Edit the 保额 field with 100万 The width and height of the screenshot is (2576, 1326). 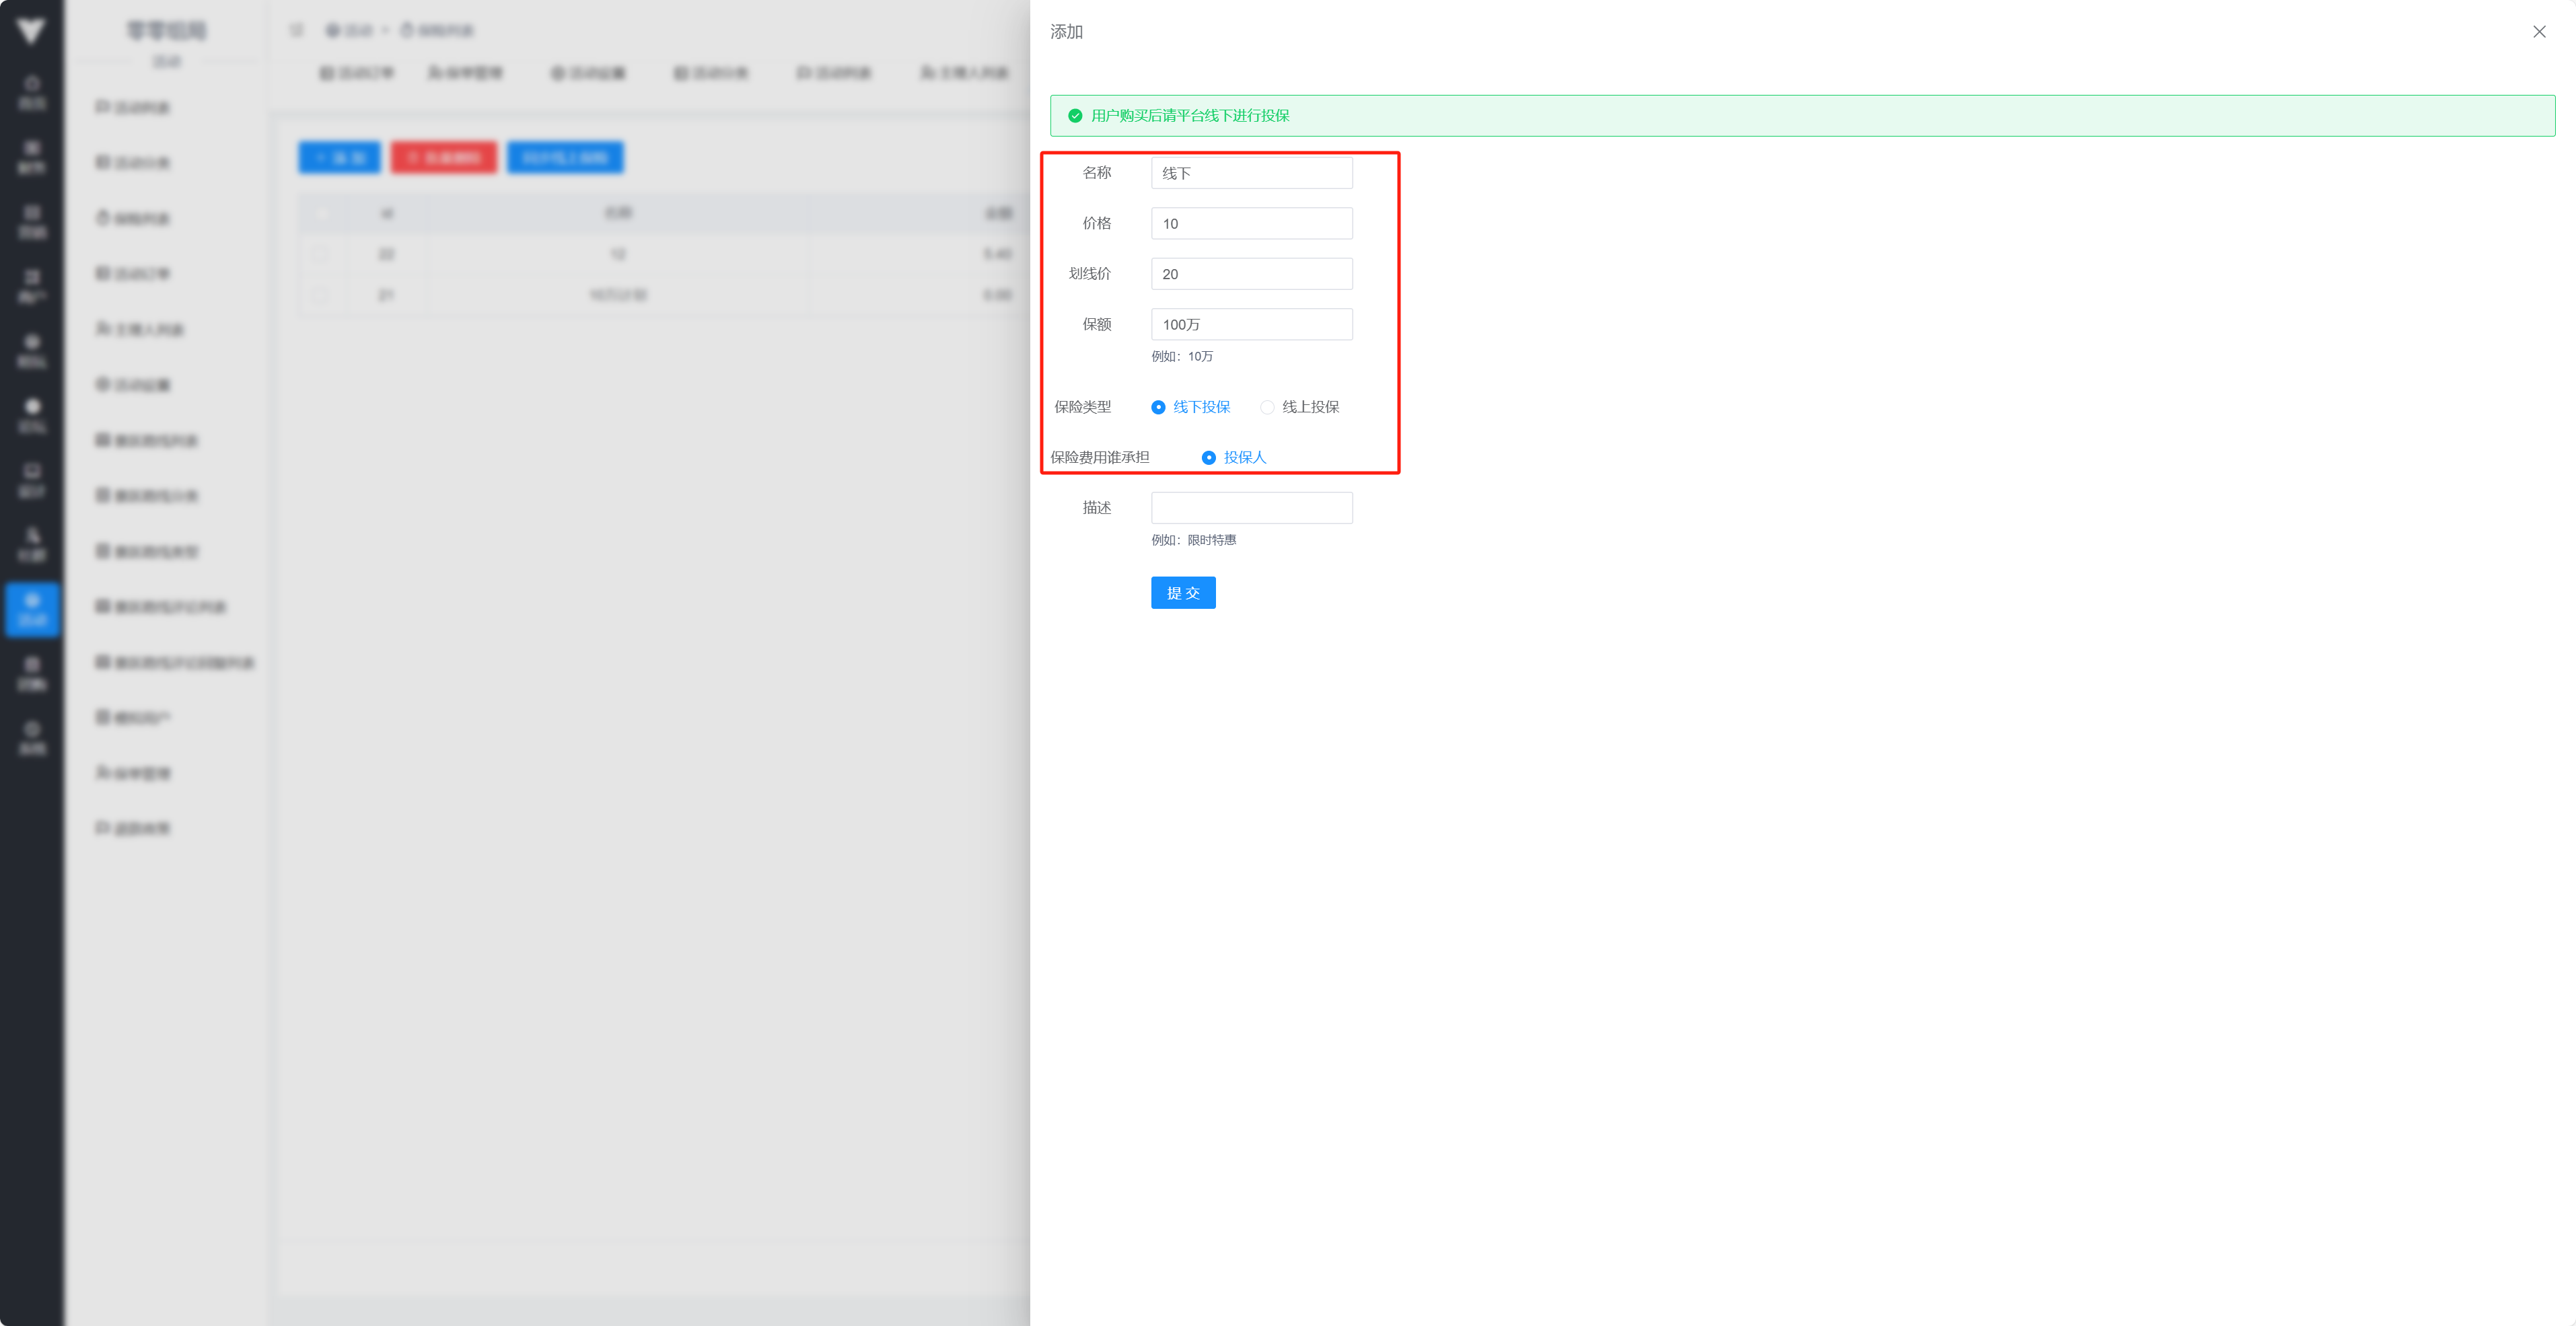pyautogui.click(x=1251, y=324)
